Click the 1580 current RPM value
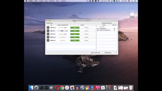Viewport: 162px width, 91px height. click(x=62, y=31)
